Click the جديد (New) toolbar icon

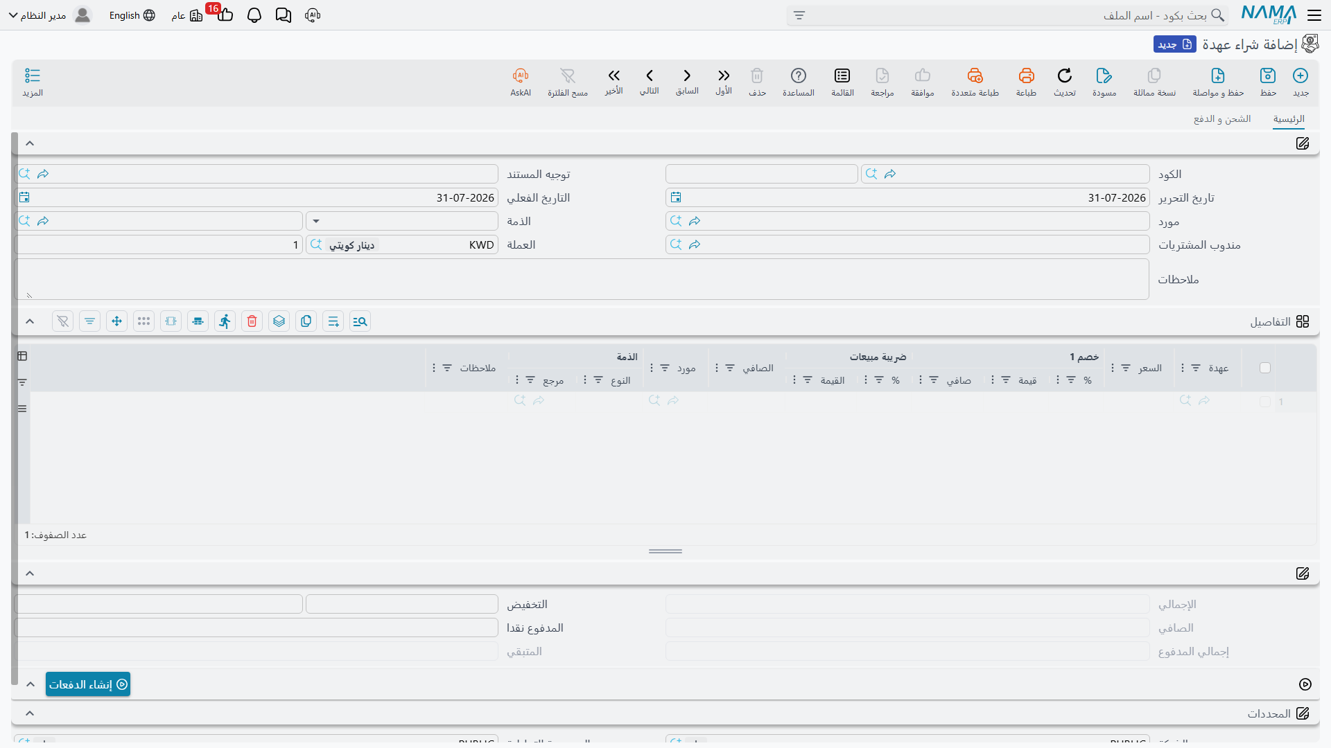[x=1300, y=75]
